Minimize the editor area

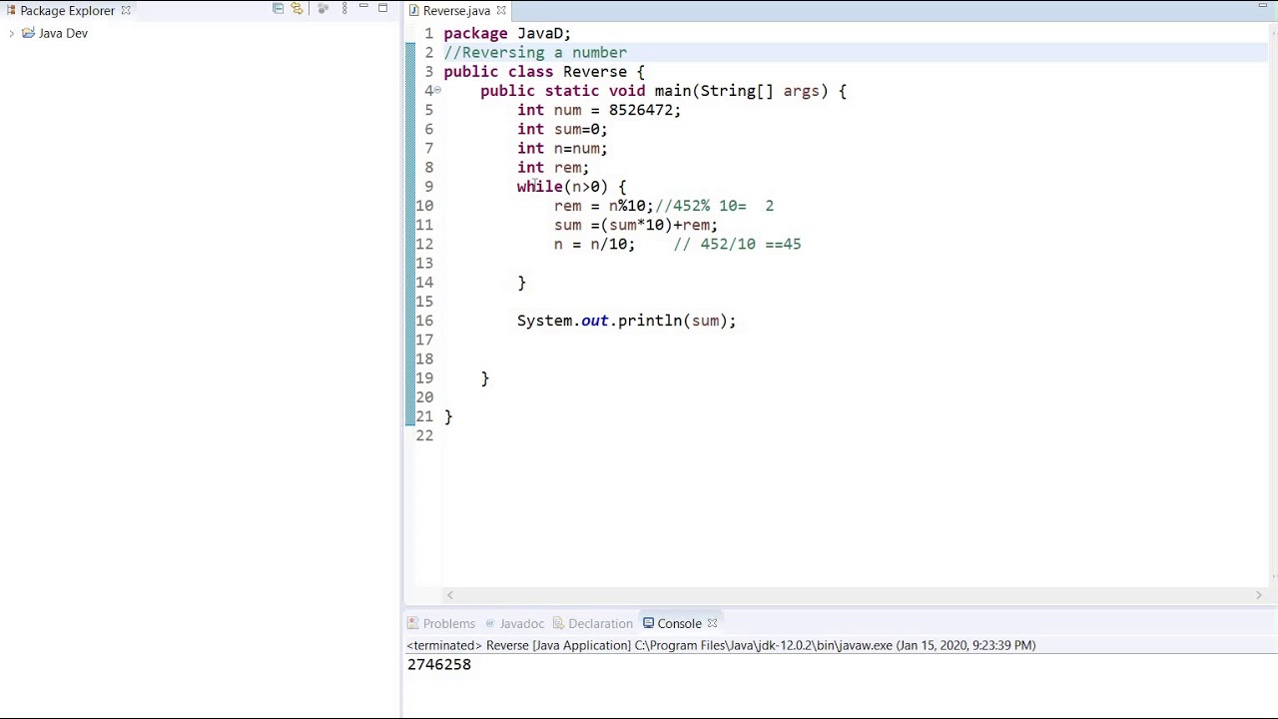[x=1263, y=8]
